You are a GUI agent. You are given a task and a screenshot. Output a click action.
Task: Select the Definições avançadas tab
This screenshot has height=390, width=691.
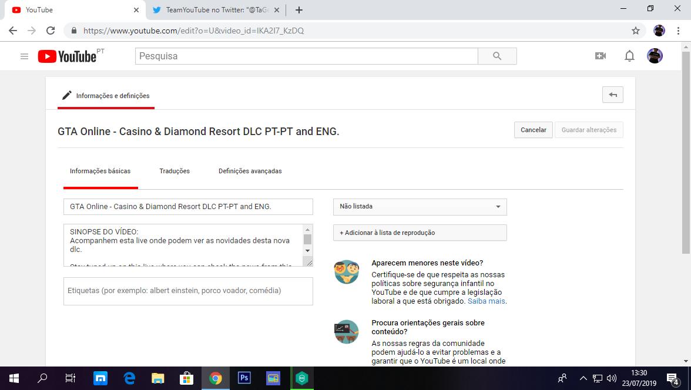[250, 171]
